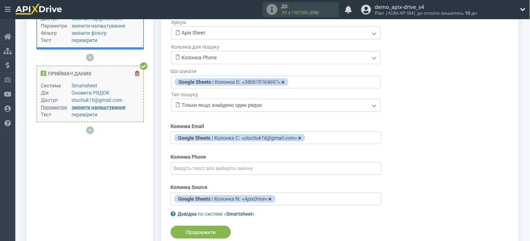
Task: Click the account avatar icon
Action: point(366,10)
